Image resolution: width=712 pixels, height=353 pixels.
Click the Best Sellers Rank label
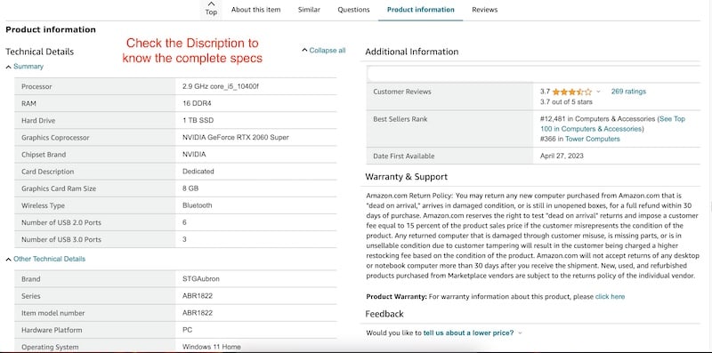pos(400,119)
